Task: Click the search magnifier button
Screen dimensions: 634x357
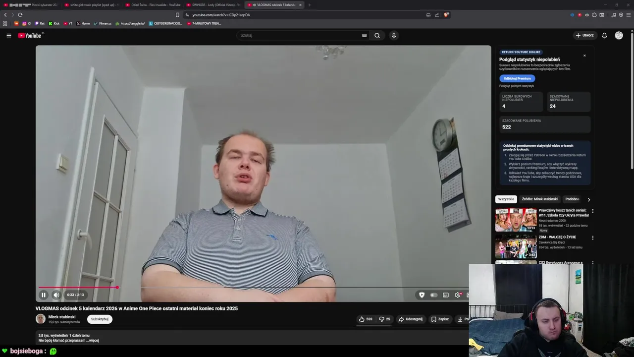Action: 377,35
